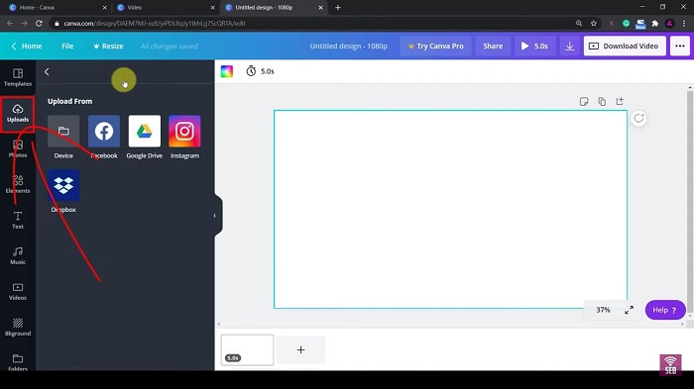Image resolution: width=694 pixels, height=389 pixels.
Task: Open the Chrome menu dots
Action: coord(684,24)
